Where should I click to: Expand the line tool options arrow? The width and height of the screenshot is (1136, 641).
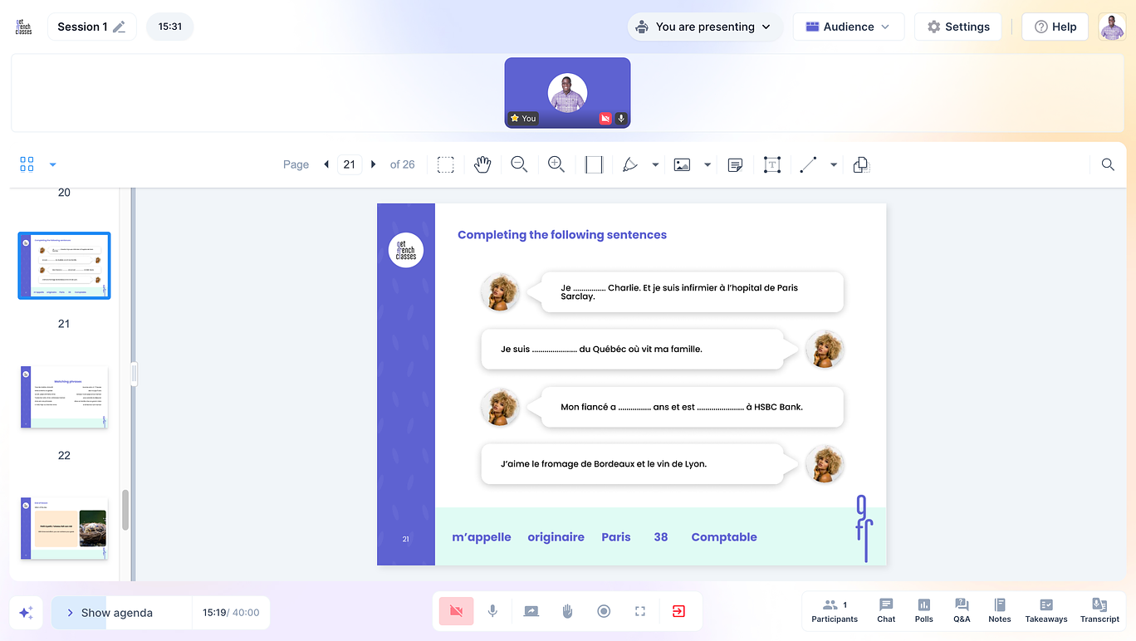834,164
